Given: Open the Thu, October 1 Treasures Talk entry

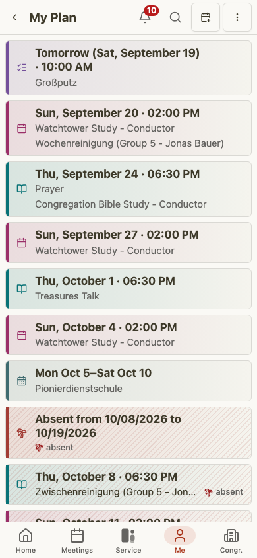Looking at the screenshot, I should coord(128,289).
